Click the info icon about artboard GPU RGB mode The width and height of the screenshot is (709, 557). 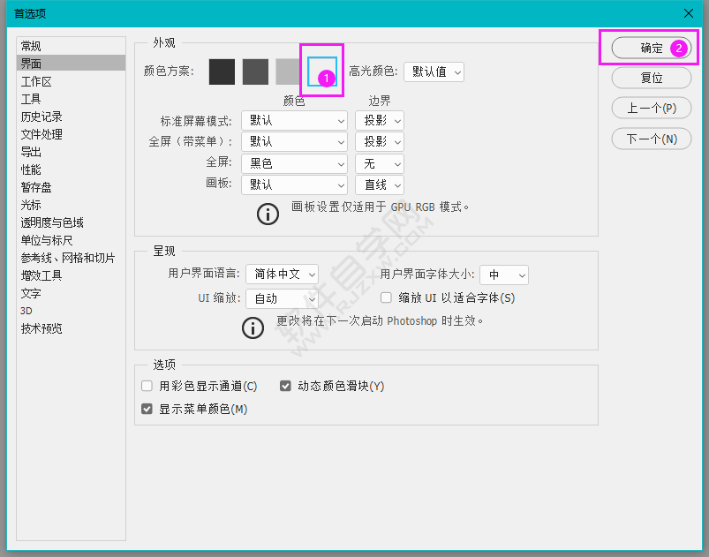pyautogui.click(x=268, y=214)
